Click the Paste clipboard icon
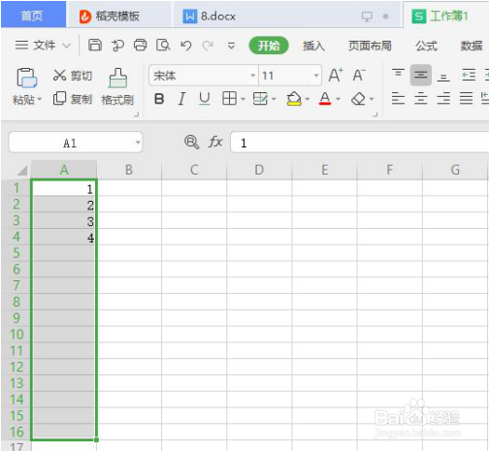Viewport: 489px width, 451px height. pos(26,78)
